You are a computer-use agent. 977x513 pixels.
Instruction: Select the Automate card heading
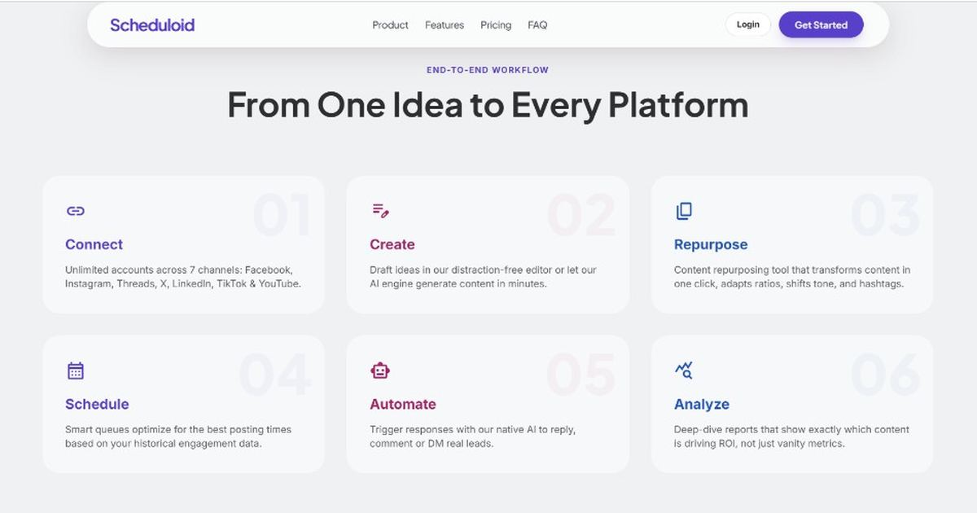[x=403, y=404]
